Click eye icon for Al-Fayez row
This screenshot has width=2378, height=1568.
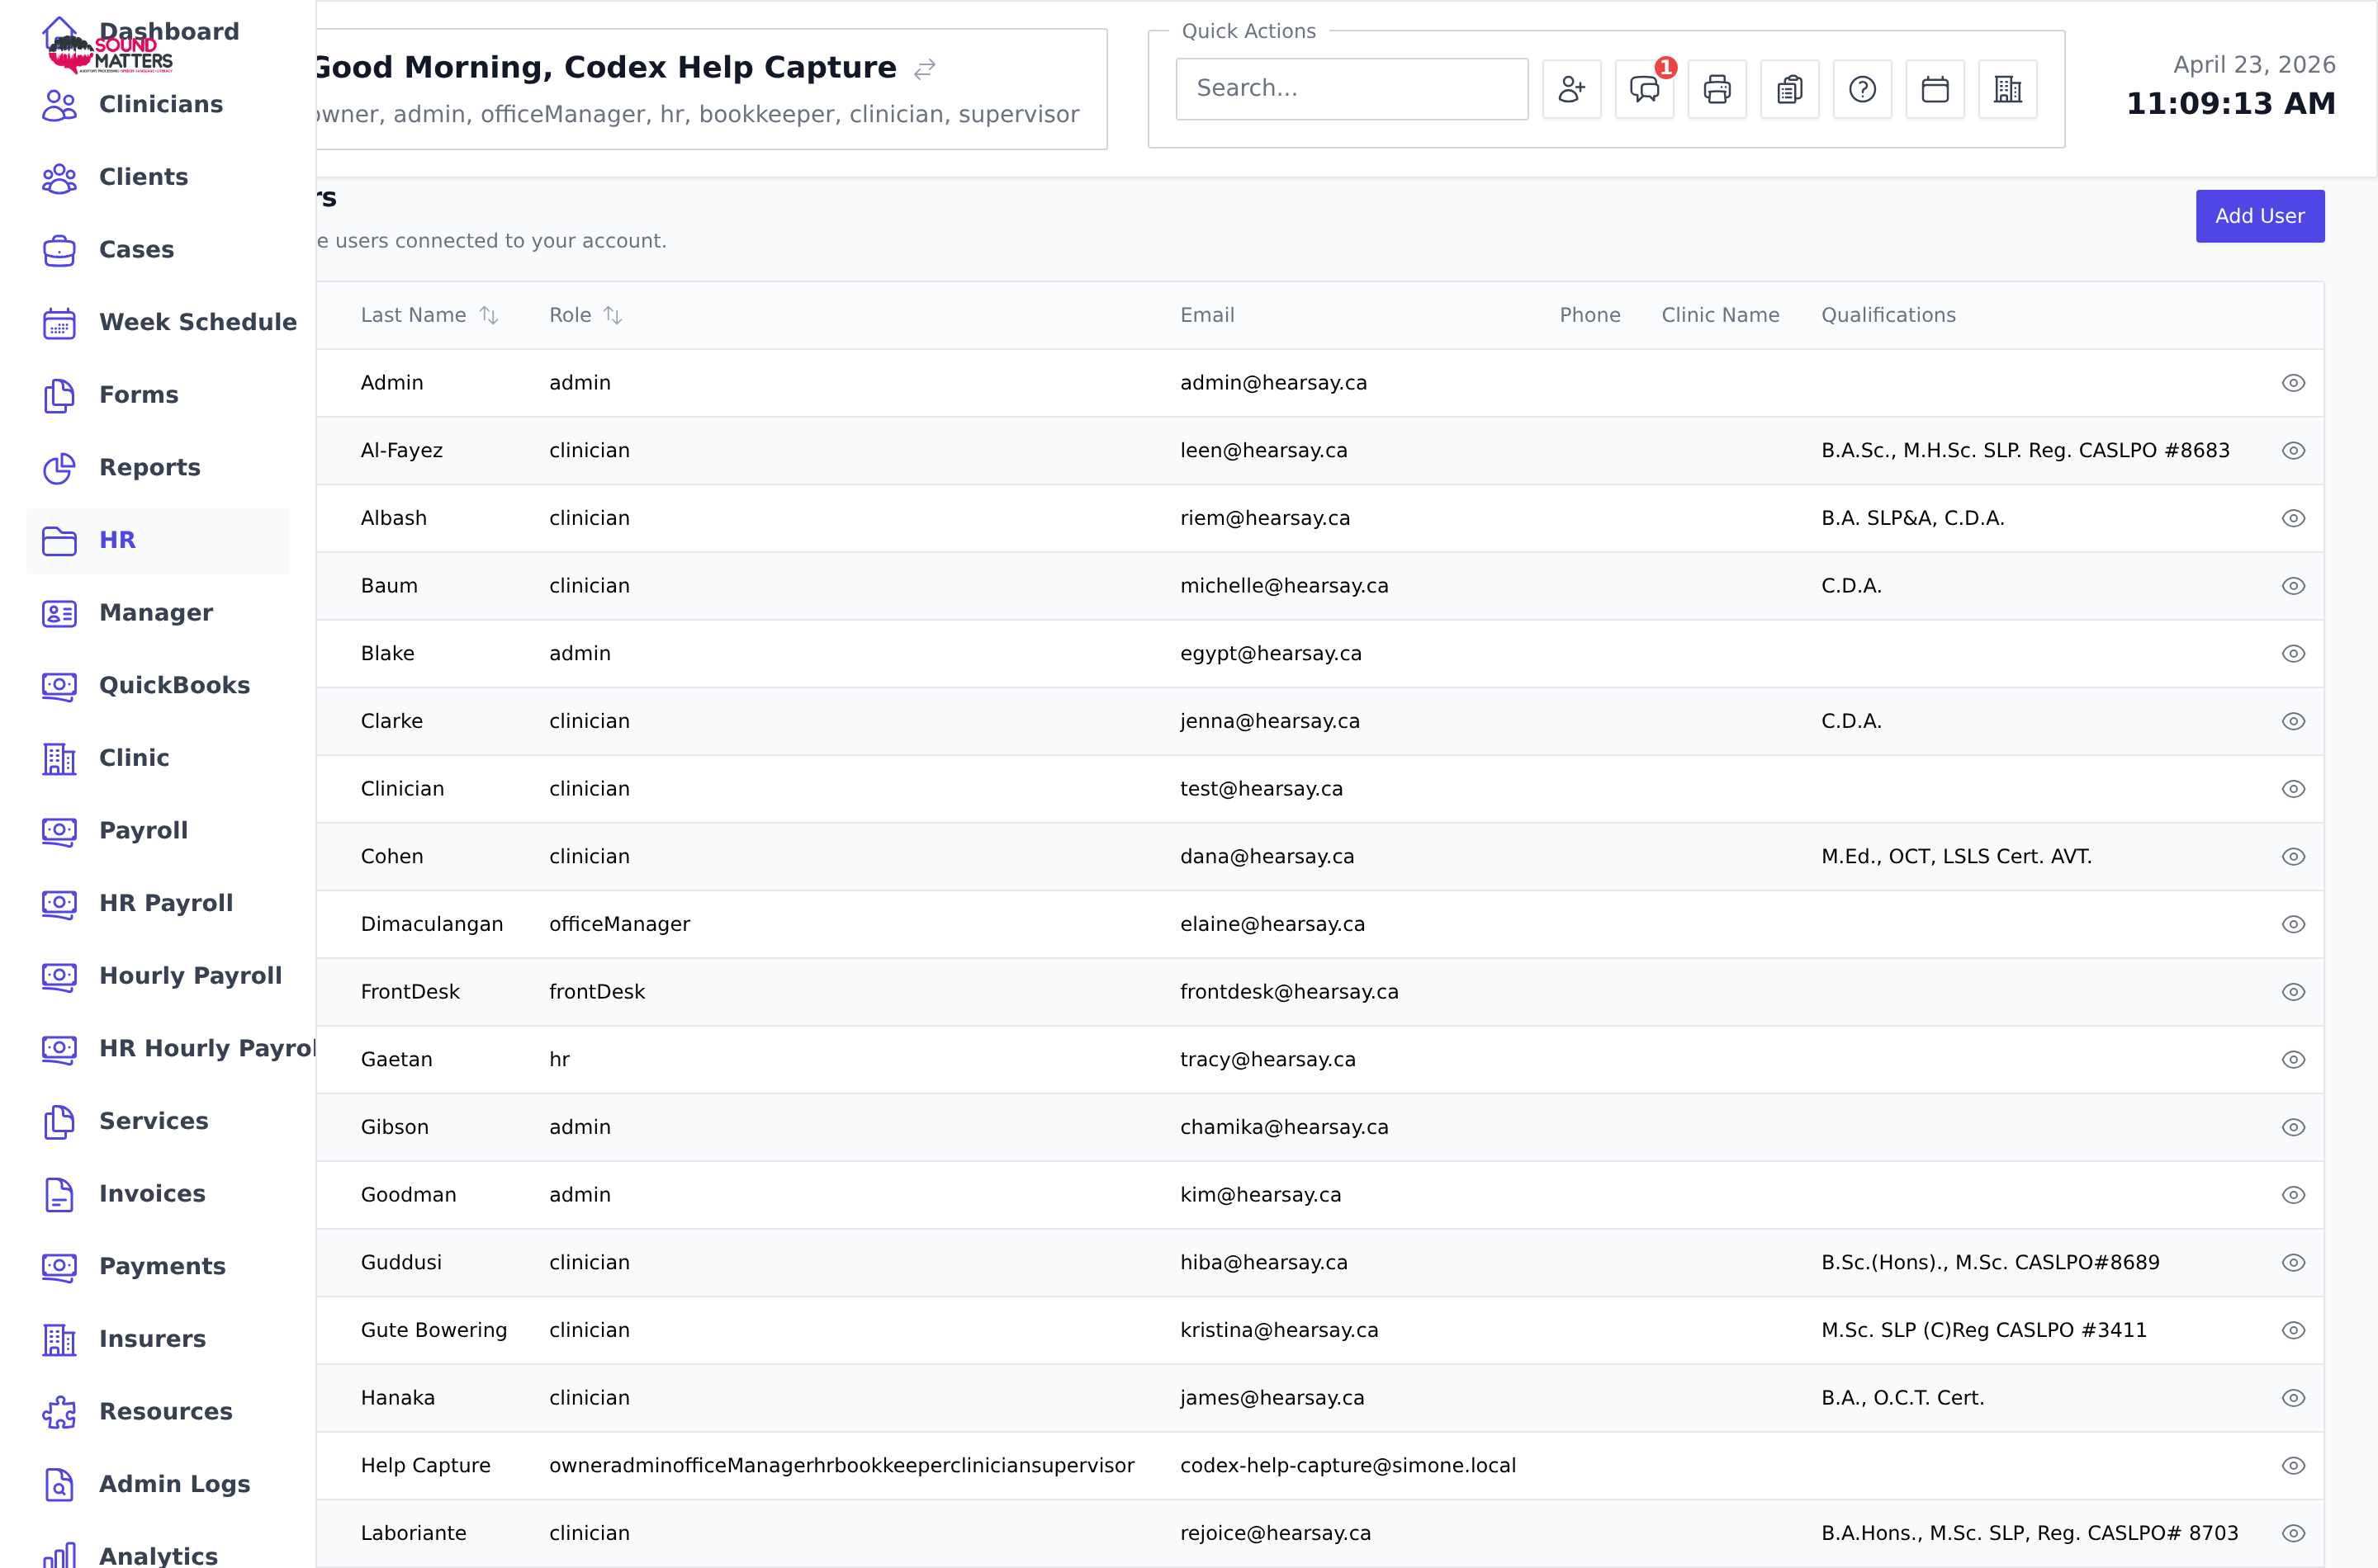pyautogui.click(x=2293, y=451)
